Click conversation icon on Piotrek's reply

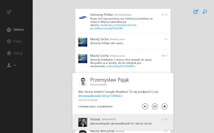point(162,120)
